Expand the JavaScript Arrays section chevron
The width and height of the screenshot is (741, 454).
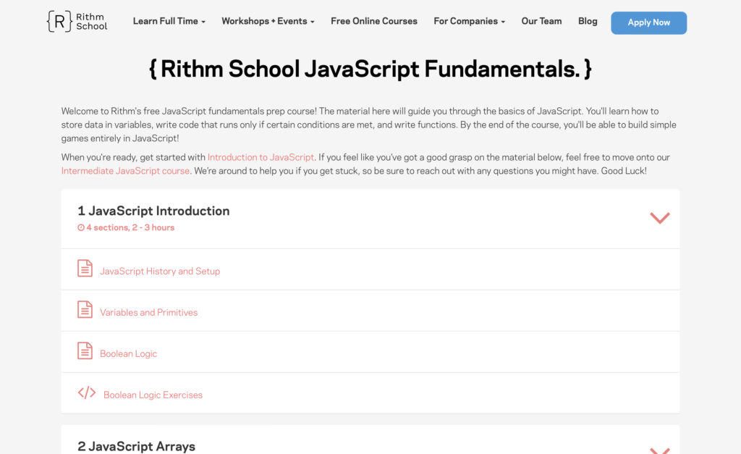pos(659,450)
